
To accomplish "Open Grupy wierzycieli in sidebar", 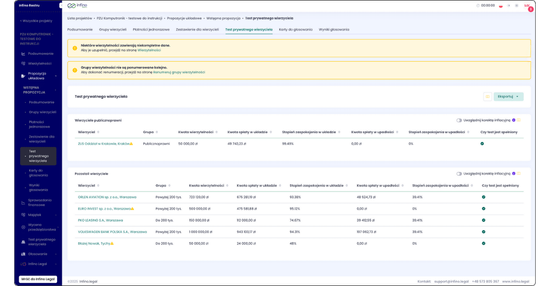I will point(42,112).
